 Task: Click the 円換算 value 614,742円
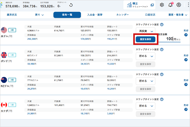(59, 31)
